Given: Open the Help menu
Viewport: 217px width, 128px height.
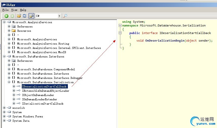Looking at the screenshot, I should [23, 10].
